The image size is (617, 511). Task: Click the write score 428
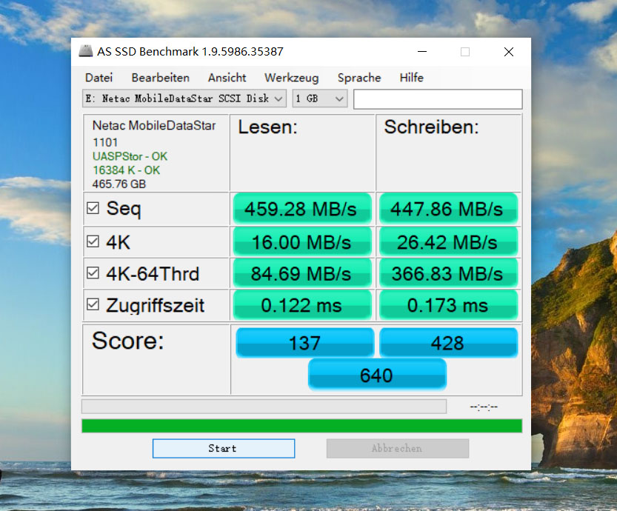click(x=448, y=343)
